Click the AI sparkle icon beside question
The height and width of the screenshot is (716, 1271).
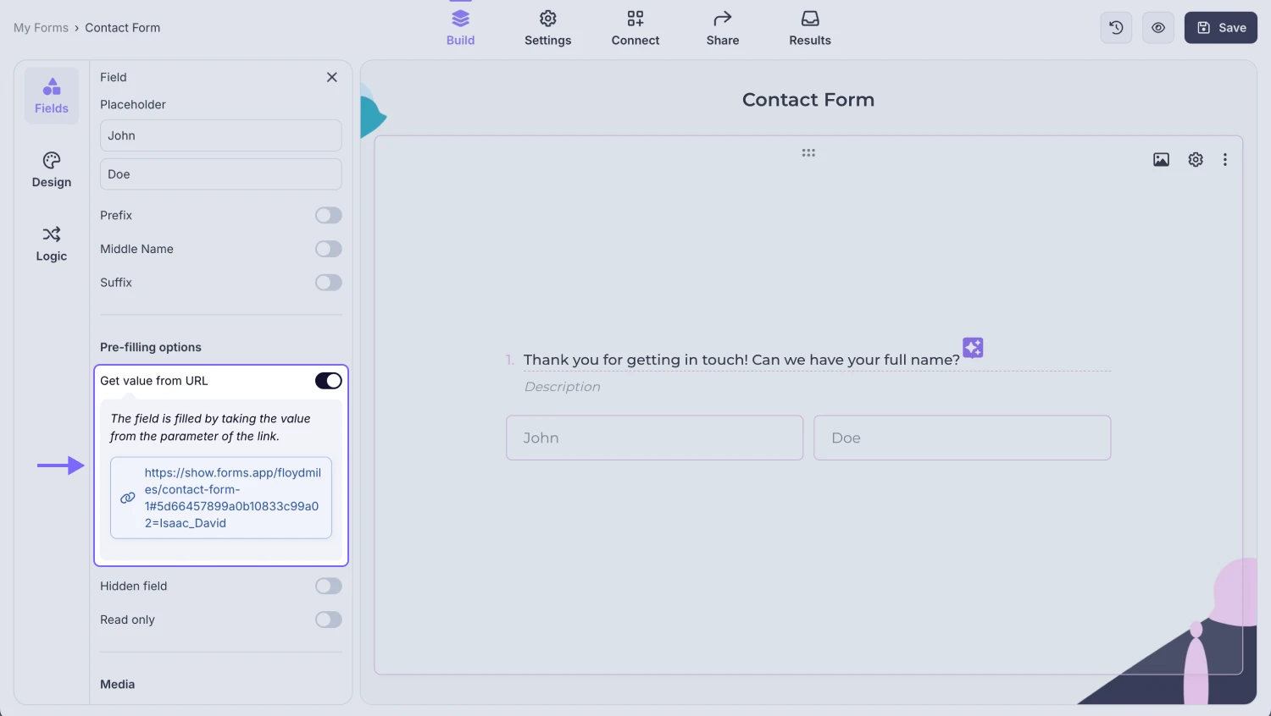(973, 347)
